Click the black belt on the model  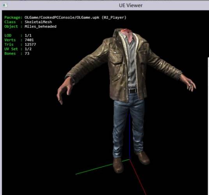point(132,91)
